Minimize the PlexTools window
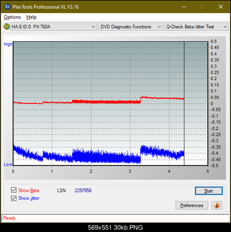 click(184, 7)
